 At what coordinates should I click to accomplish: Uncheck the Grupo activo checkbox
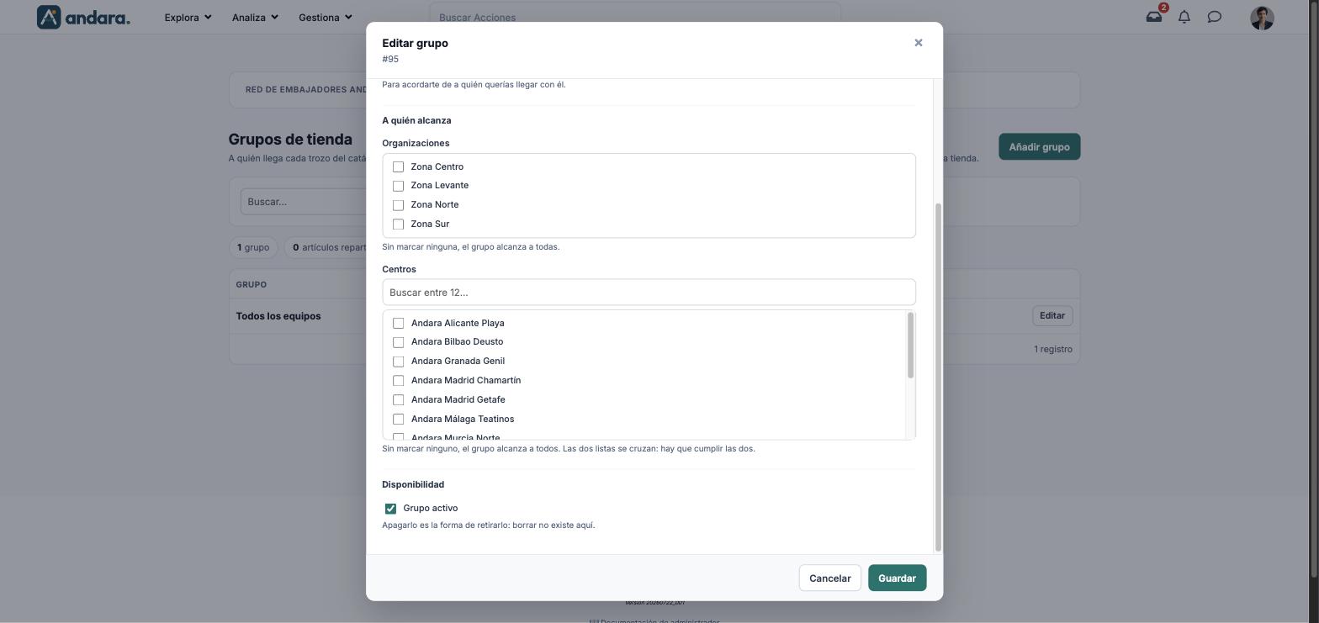390,509
